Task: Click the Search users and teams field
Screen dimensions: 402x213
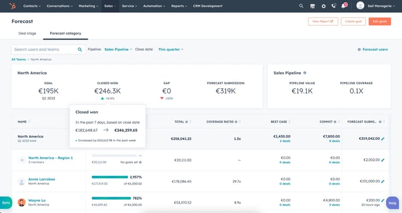Action: coord(49,49)
